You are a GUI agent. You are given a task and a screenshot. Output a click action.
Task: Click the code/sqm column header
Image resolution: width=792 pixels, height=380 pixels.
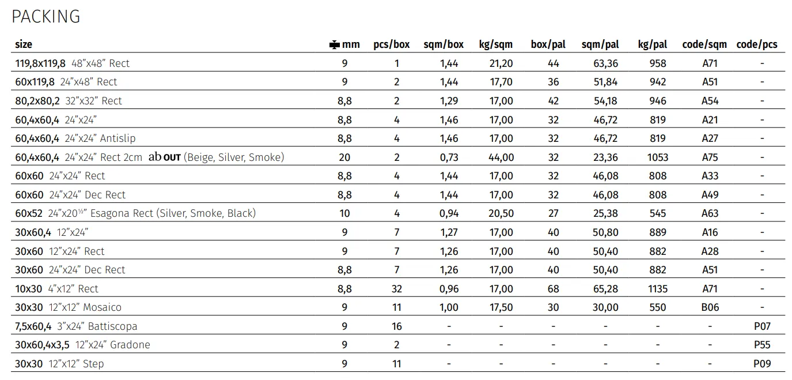(x=704, y=44)
